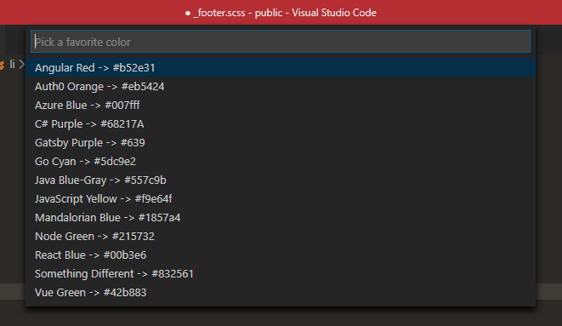Click the 'li' breadcrumb item

pyautogui.click(x=12, y=64)
